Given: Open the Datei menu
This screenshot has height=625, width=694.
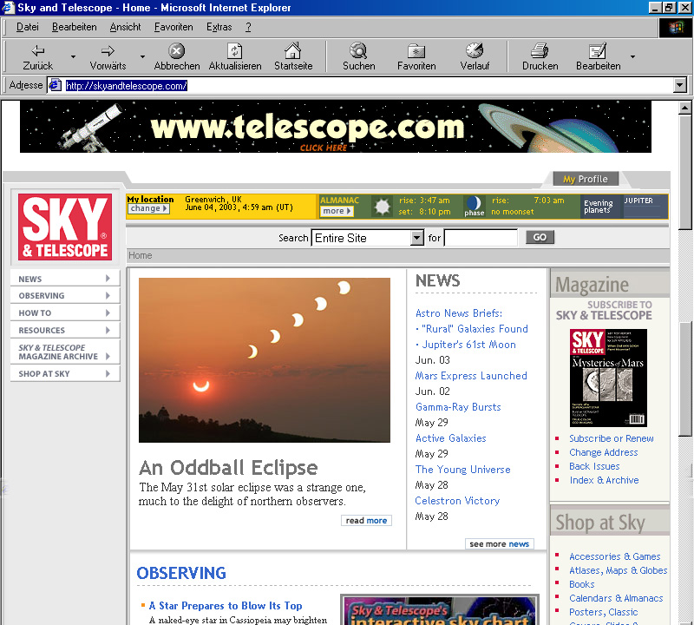Looking at the screenshot, I should pos(28,27).
